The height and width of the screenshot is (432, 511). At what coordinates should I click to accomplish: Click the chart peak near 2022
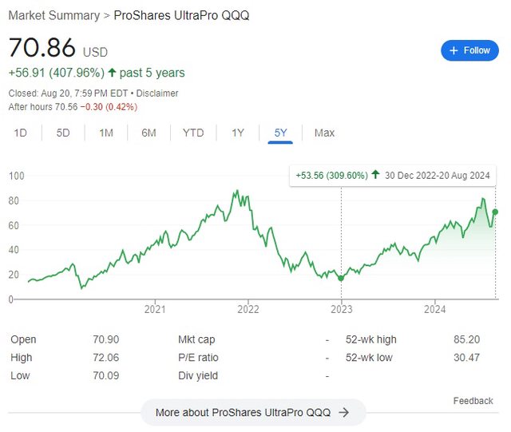[x=237, y=191]
